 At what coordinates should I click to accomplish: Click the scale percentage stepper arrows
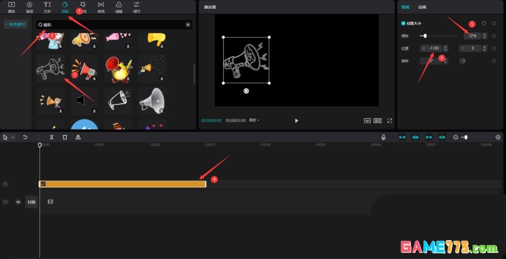pyautogui.click(x=484, y=36)
